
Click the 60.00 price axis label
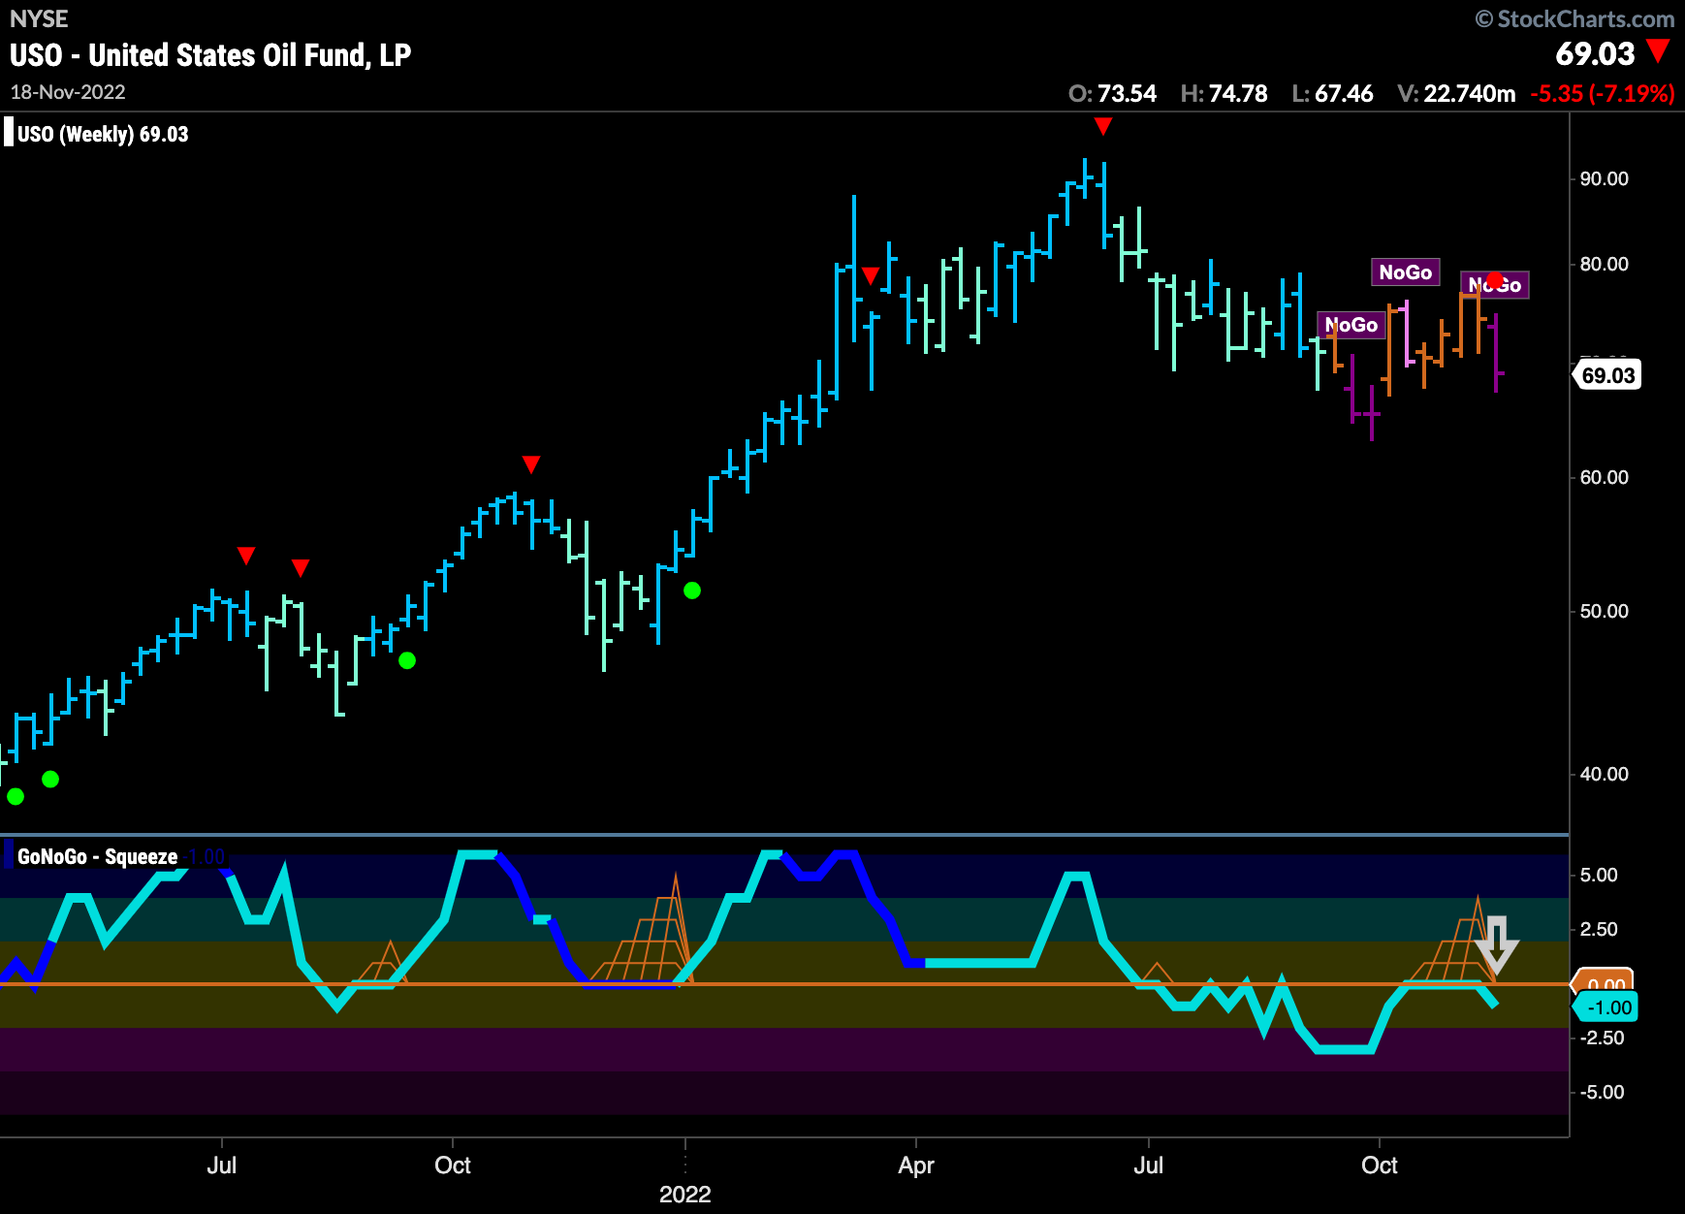[x=1605, y=477]
